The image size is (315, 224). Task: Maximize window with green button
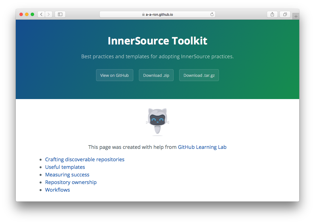pos(32,14)
